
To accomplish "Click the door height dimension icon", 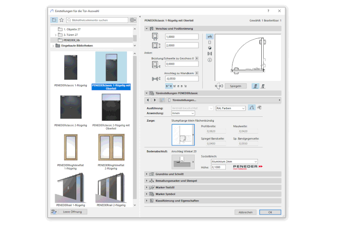I will (156, 45).
